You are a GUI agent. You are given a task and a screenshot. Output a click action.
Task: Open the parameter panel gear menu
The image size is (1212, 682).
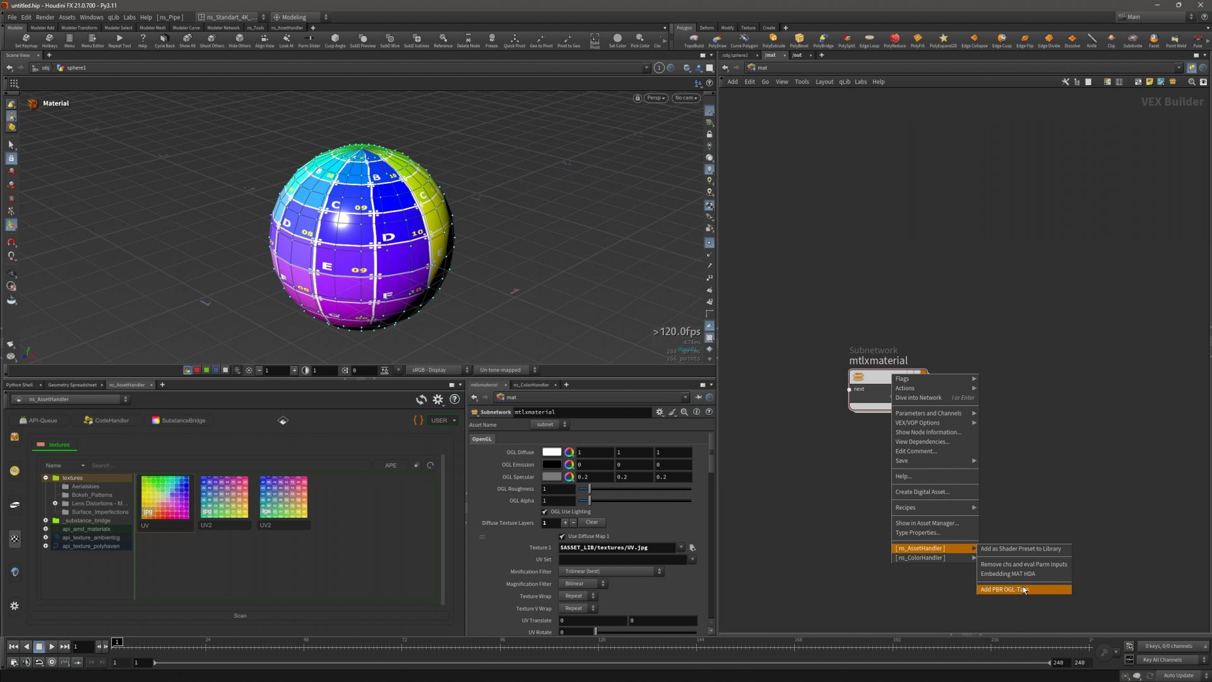click(x=660, y=412)
